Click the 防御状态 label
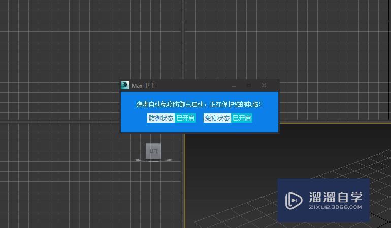Image resolution: width=391 pixels, height=228 pixels. click(x=161, y=118)
